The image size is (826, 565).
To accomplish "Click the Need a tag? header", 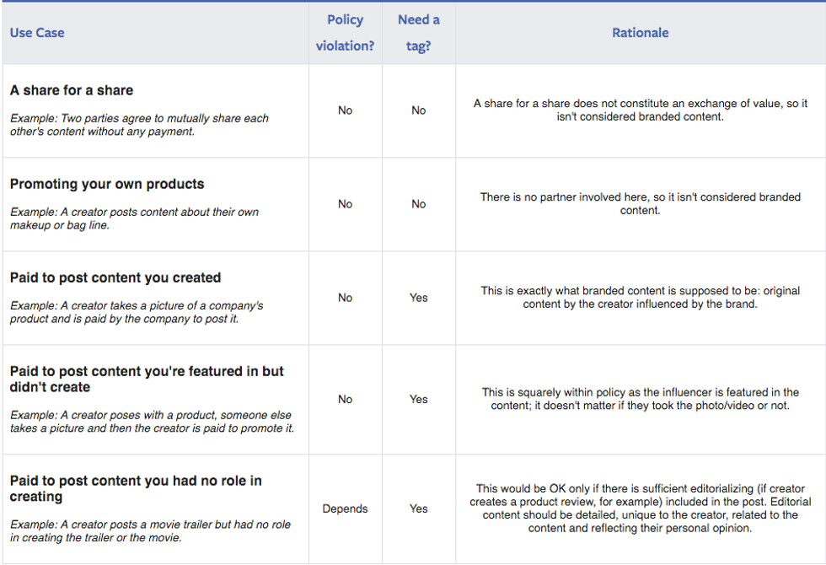I will [x=419, y=33].
